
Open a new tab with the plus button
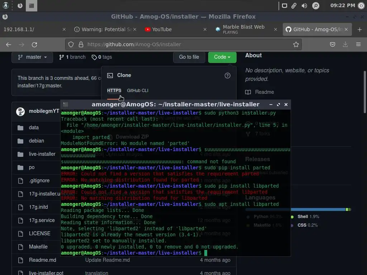tap(360, 29)
